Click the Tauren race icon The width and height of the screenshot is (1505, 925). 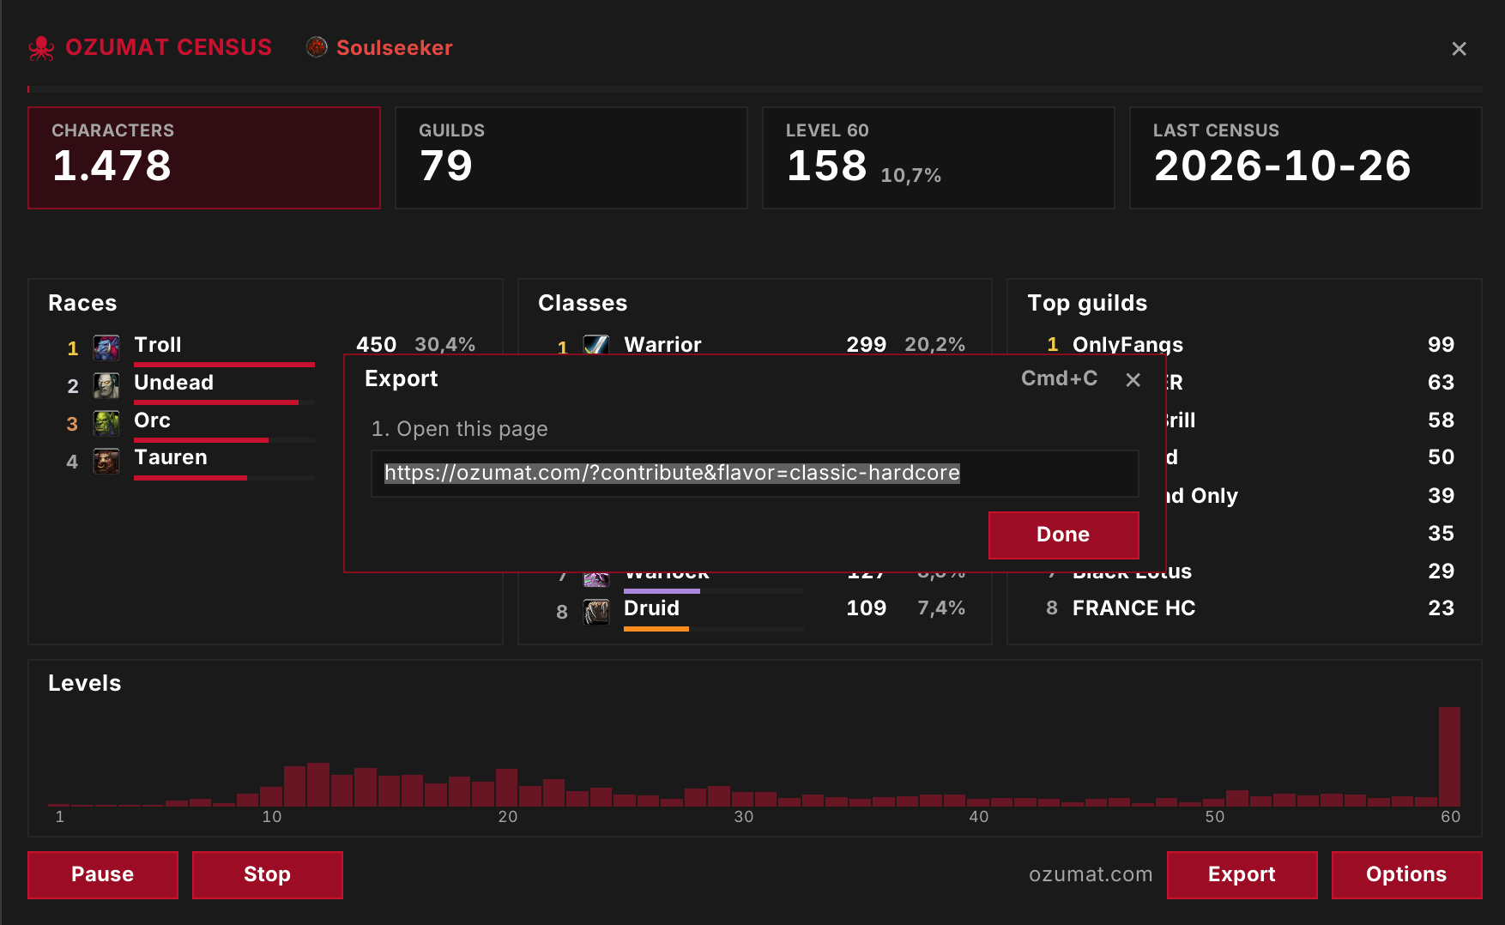point(106,461)
